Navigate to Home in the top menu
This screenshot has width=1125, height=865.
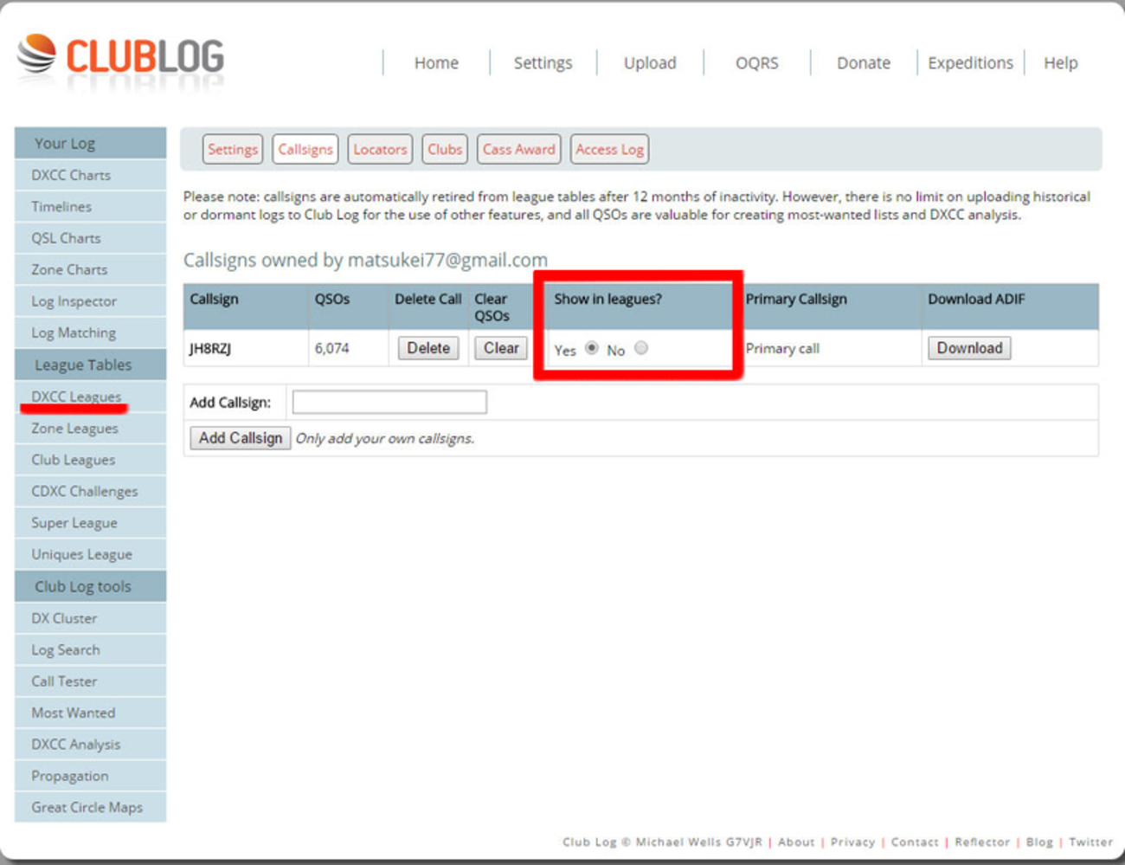click(x=436, y=62)
